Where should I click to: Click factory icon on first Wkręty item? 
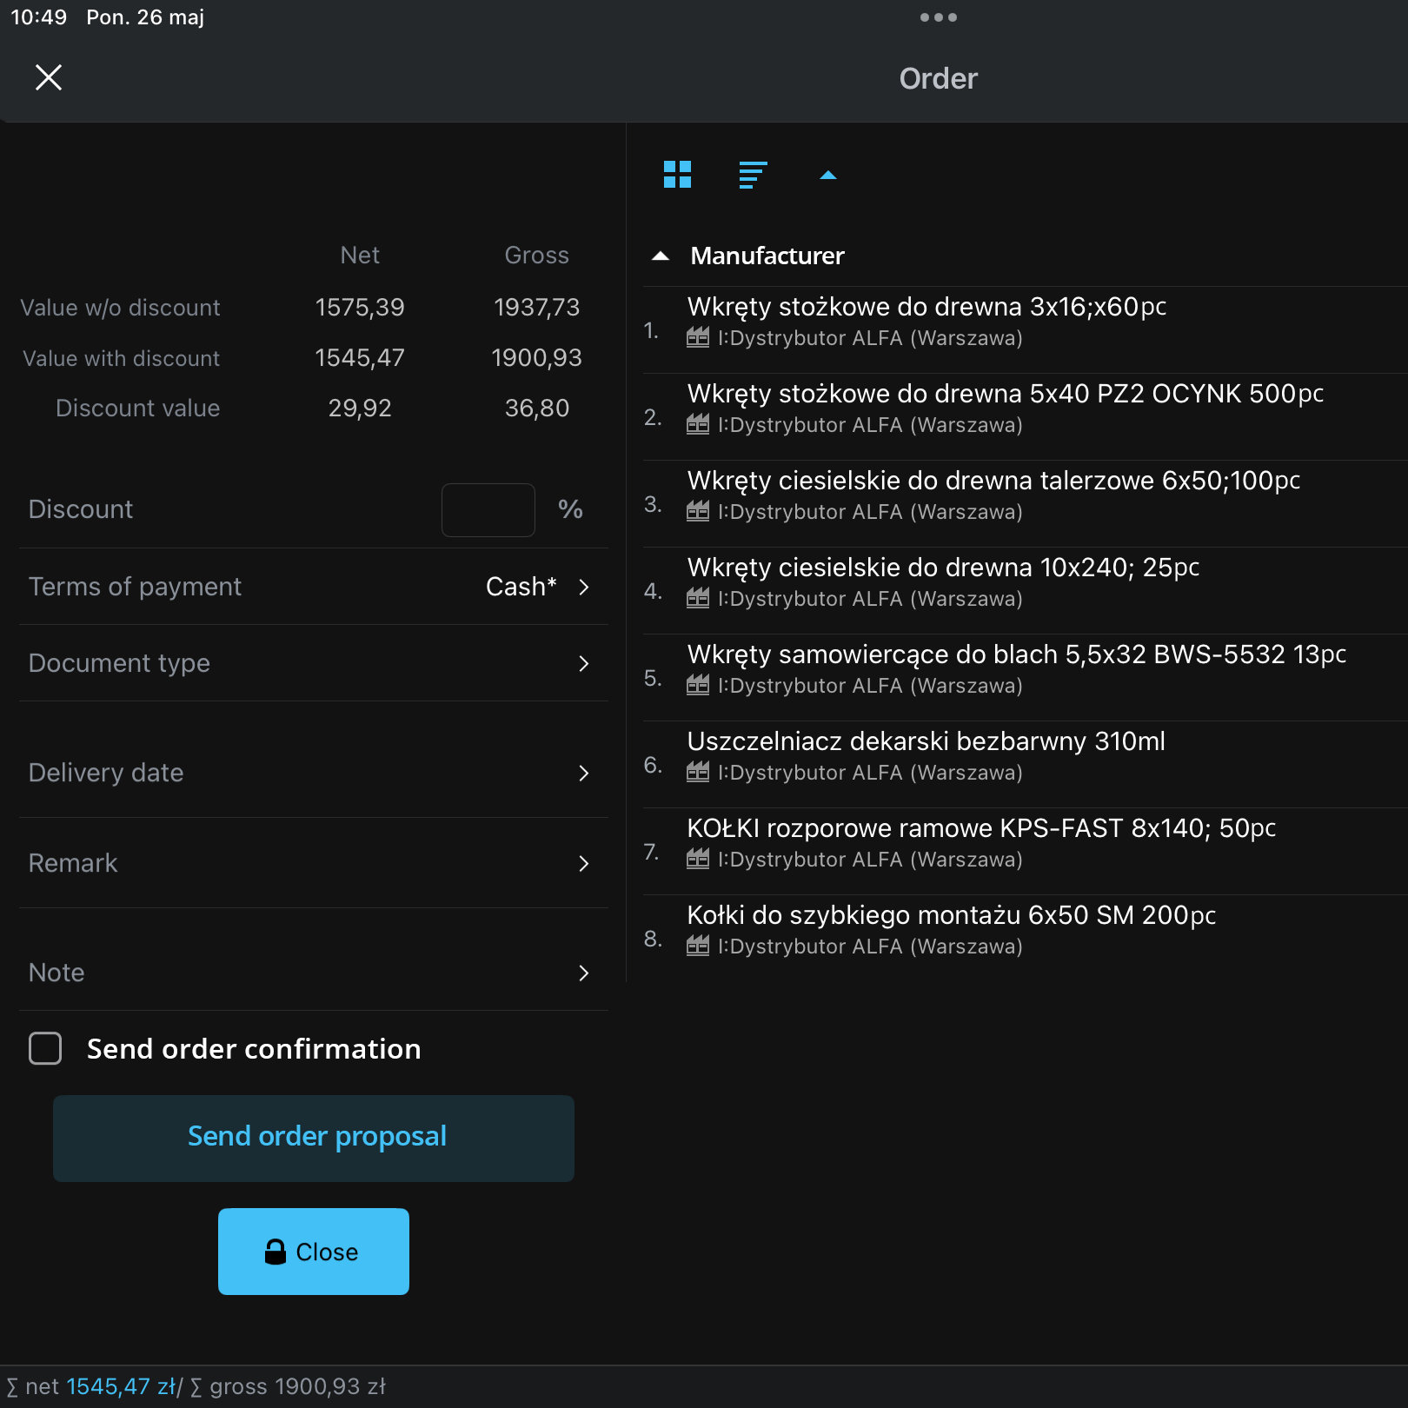tap(698, 337)
